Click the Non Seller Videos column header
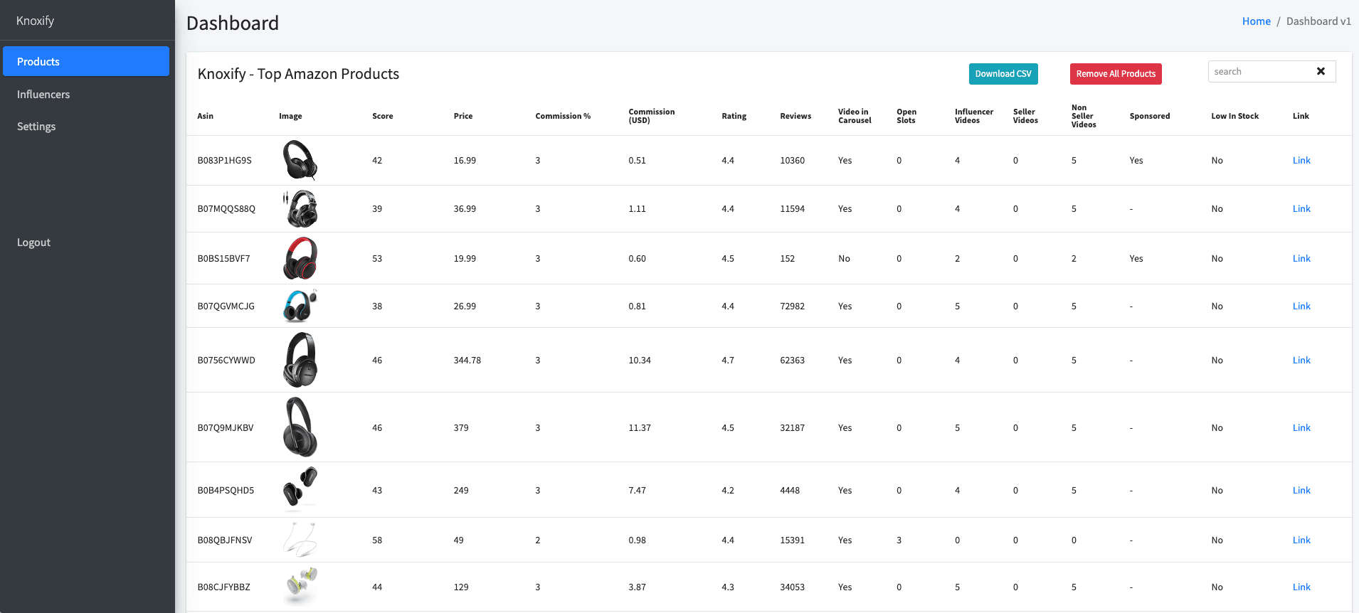The width and height of the screenshot is (1359, 613). point(1084,116)
